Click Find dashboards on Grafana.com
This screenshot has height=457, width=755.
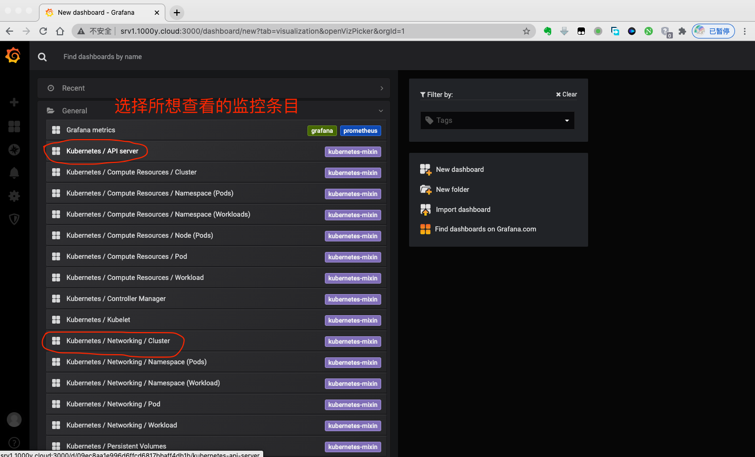coord(485,229)
